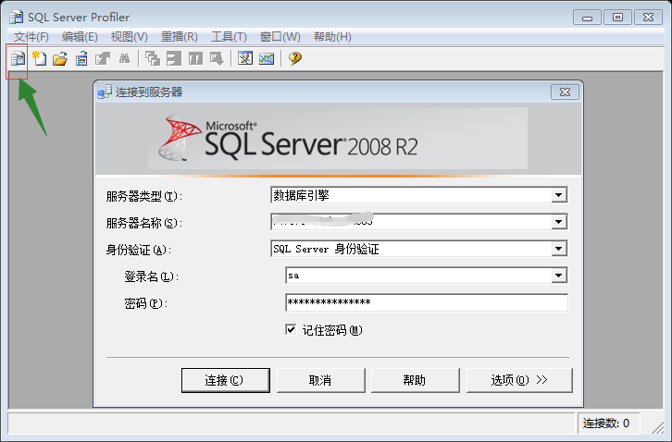Open the 编辑(E) menu
The height and width of the screenshot is (442, 672).
click(x=80, y=37)
